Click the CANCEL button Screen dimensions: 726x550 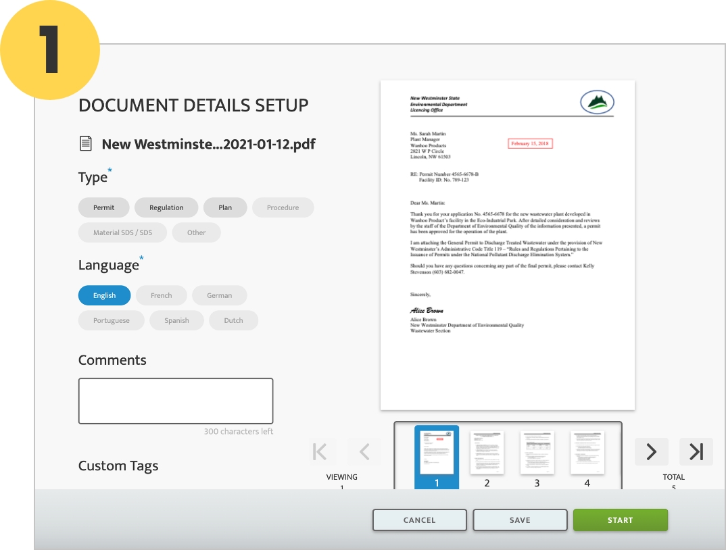pyautogui.click(x=419, y=520)
